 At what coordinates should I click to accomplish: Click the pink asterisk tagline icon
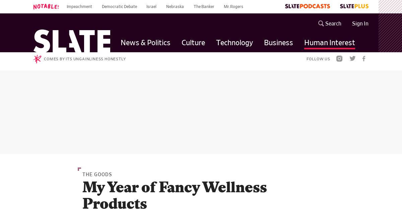coord(37,59)
